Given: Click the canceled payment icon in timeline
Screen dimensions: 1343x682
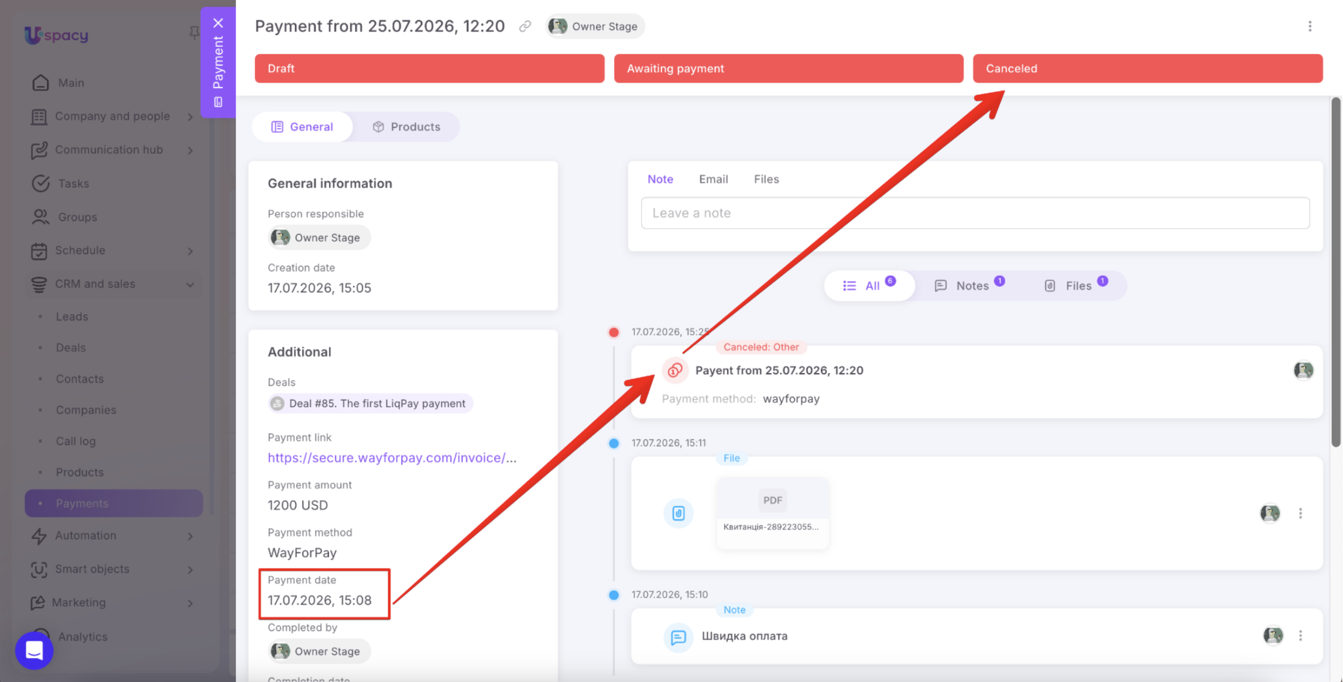Looking at the screenshot, I should 675,370.
